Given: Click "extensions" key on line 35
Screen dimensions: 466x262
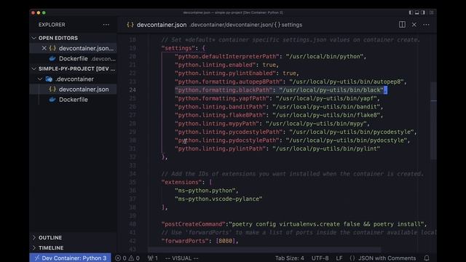Looking at the screenshot, I should 181,182.
